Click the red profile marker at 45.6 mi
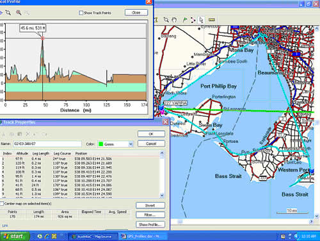This screenshot has height=241, width=320. pyautogui.click(x=42, y=38)
